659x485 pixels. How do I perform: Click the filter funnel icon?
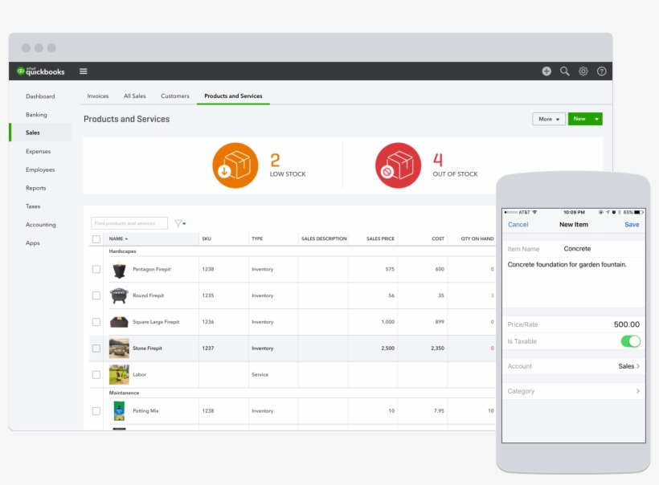178,223
